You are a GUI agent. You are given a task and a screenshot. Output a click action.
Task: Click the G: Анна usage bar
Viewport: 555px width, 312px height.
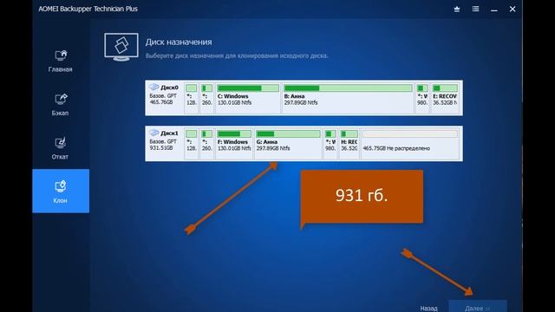coord(288,133)
